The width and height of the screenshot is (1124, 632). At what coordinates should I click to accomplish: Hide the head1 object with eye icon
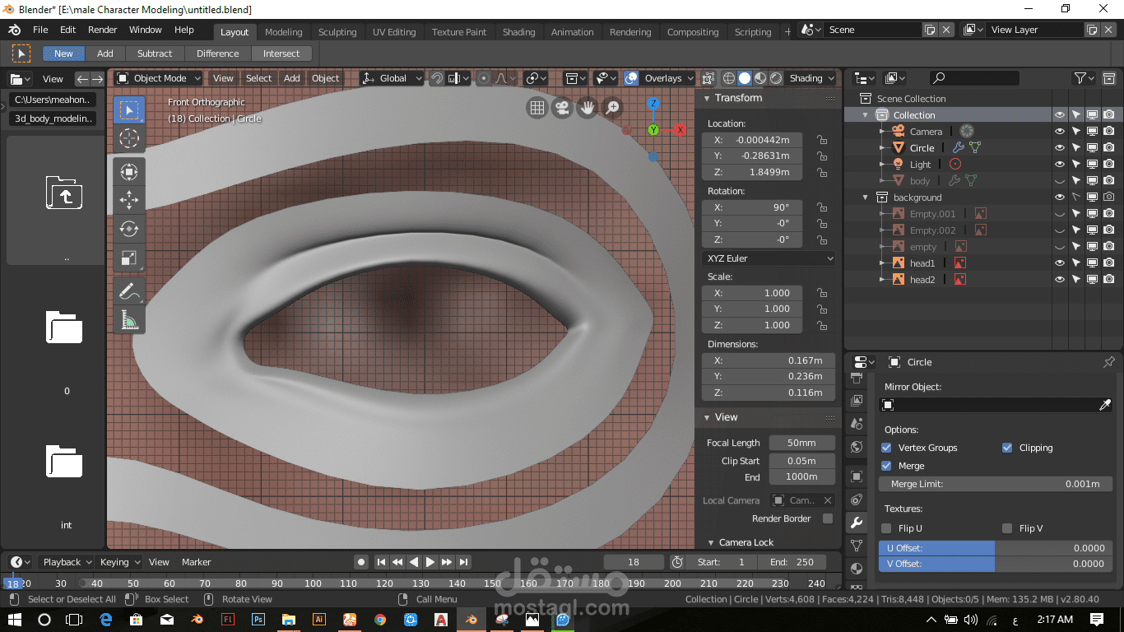tap(1060, 263)
